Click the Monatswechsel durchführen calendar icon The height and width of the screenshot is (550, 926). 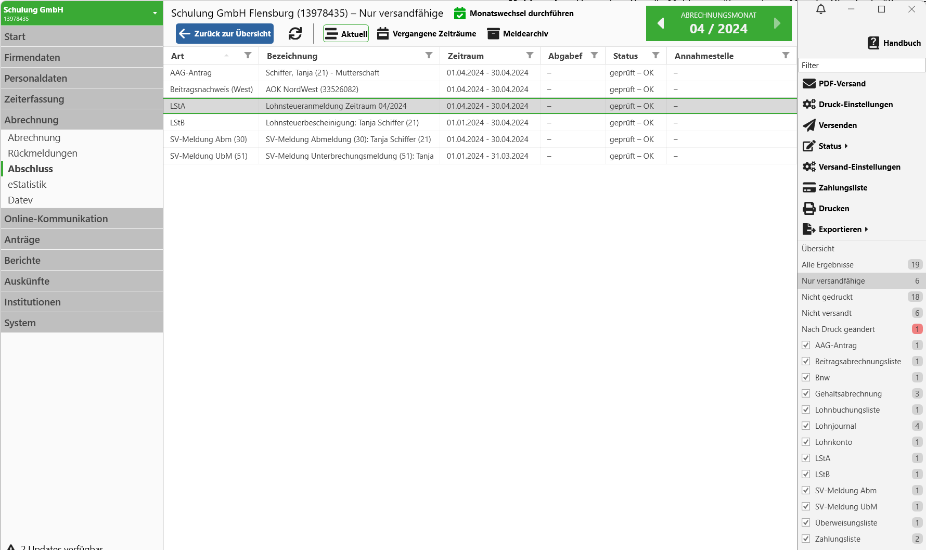(459, 14)
